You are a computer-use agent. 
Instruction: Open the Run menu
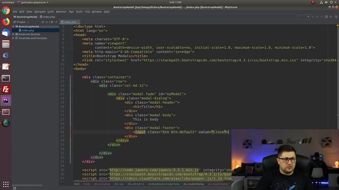[x=72, y=12]
